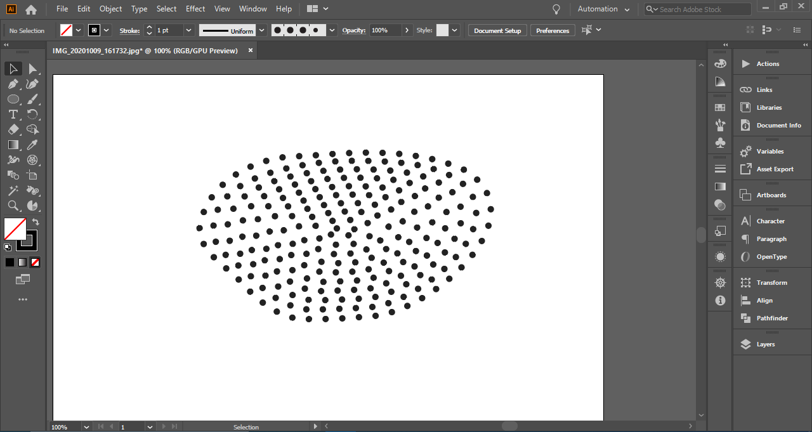This screenshot has height=432, width=812.
Task: Select the Gradient tool
Action: coord(13,145)
